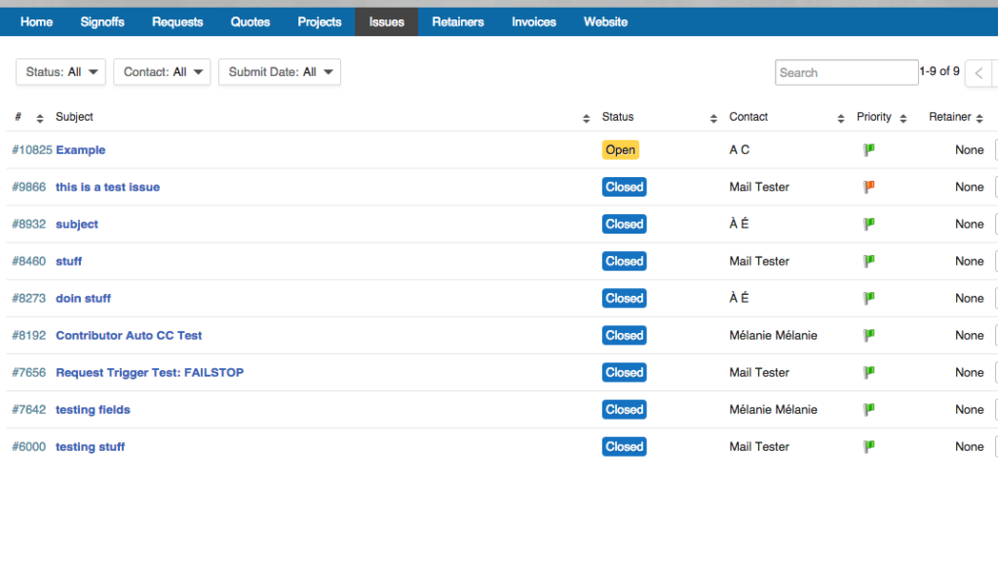The width and height of the screenshot is (998, 588).
Task: Open the Website tab
Action: coord(605,21)
